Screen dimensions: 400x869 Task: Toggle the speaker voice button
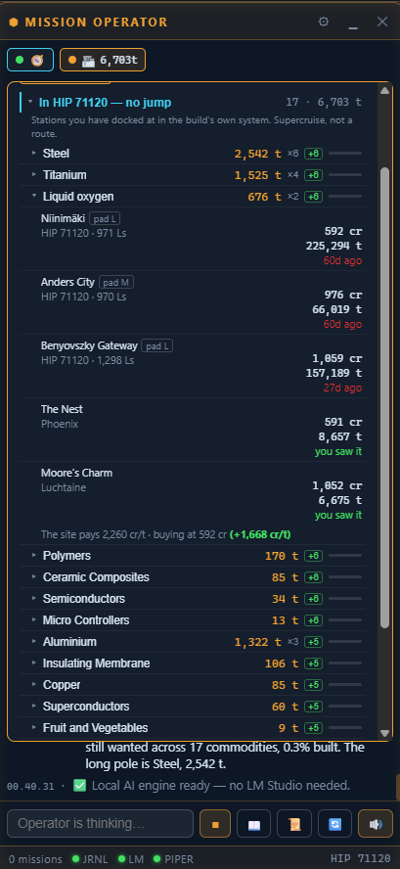click(x=376, y=824)
